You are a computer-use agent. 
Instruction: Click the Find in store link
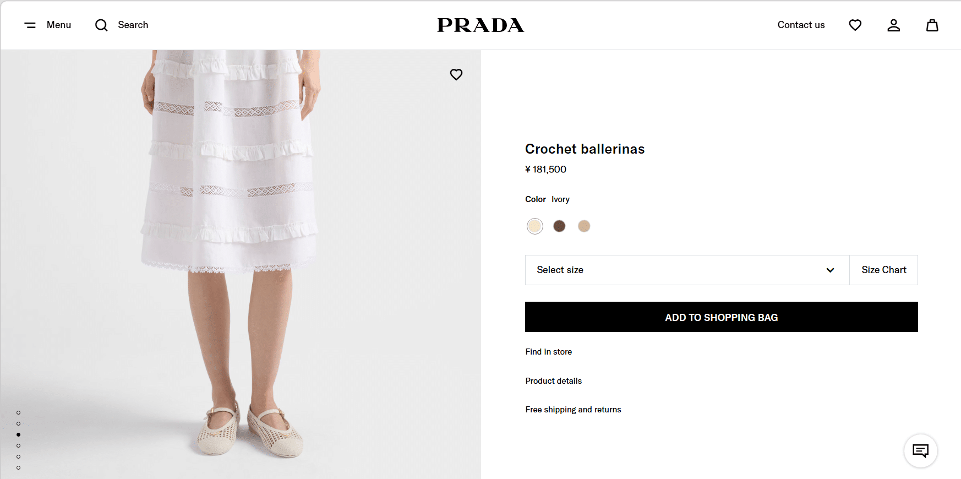click(548, 352)
